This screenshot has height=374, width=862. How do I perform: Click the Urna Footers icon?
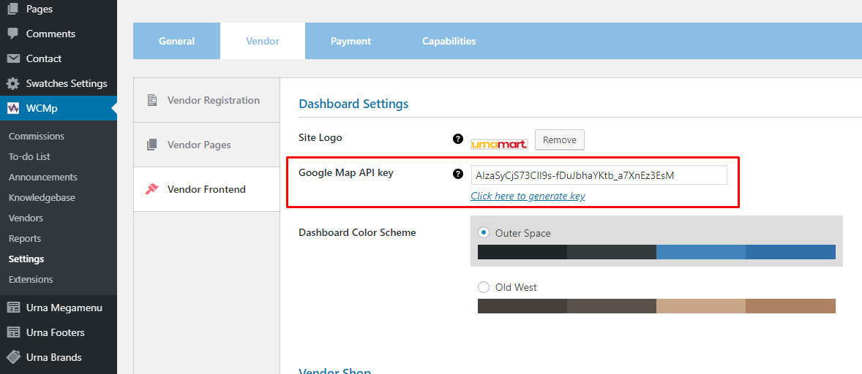(13, 332)
